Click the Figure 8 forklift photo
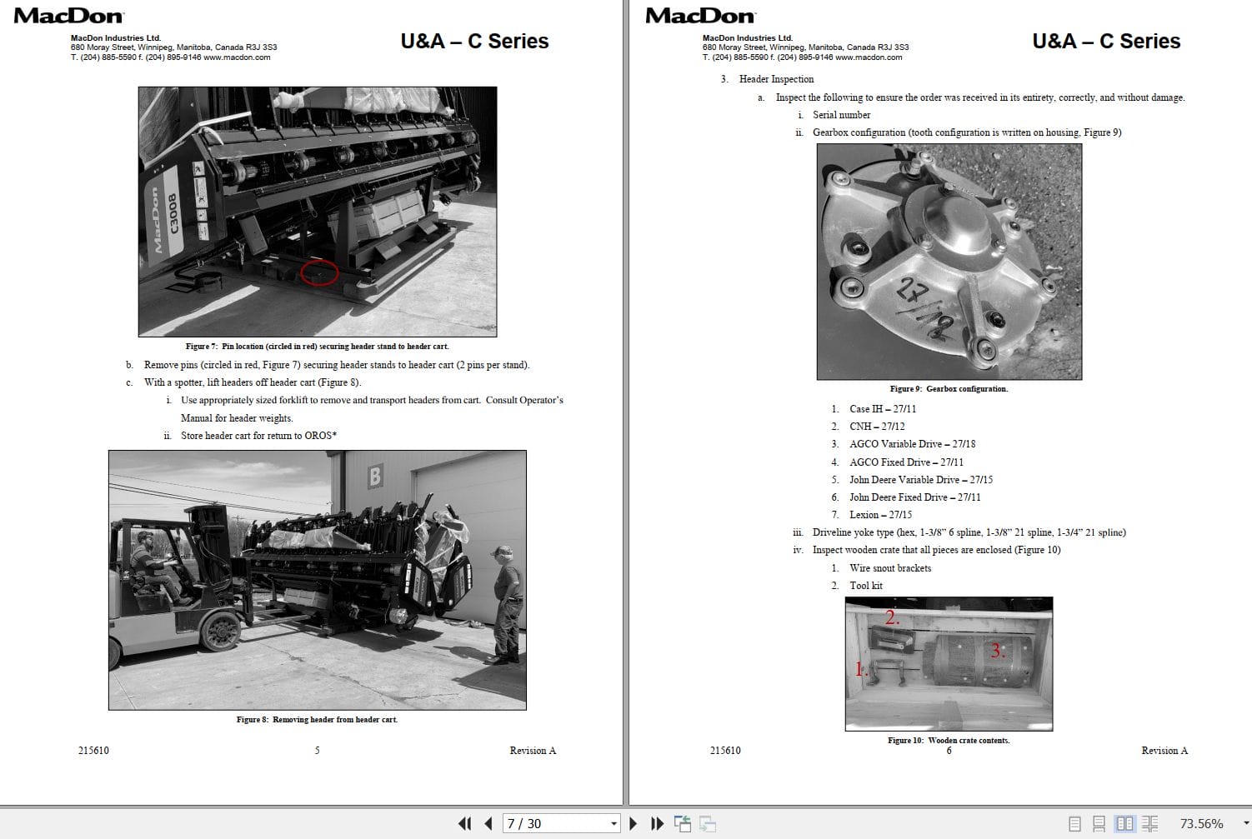 317,579
